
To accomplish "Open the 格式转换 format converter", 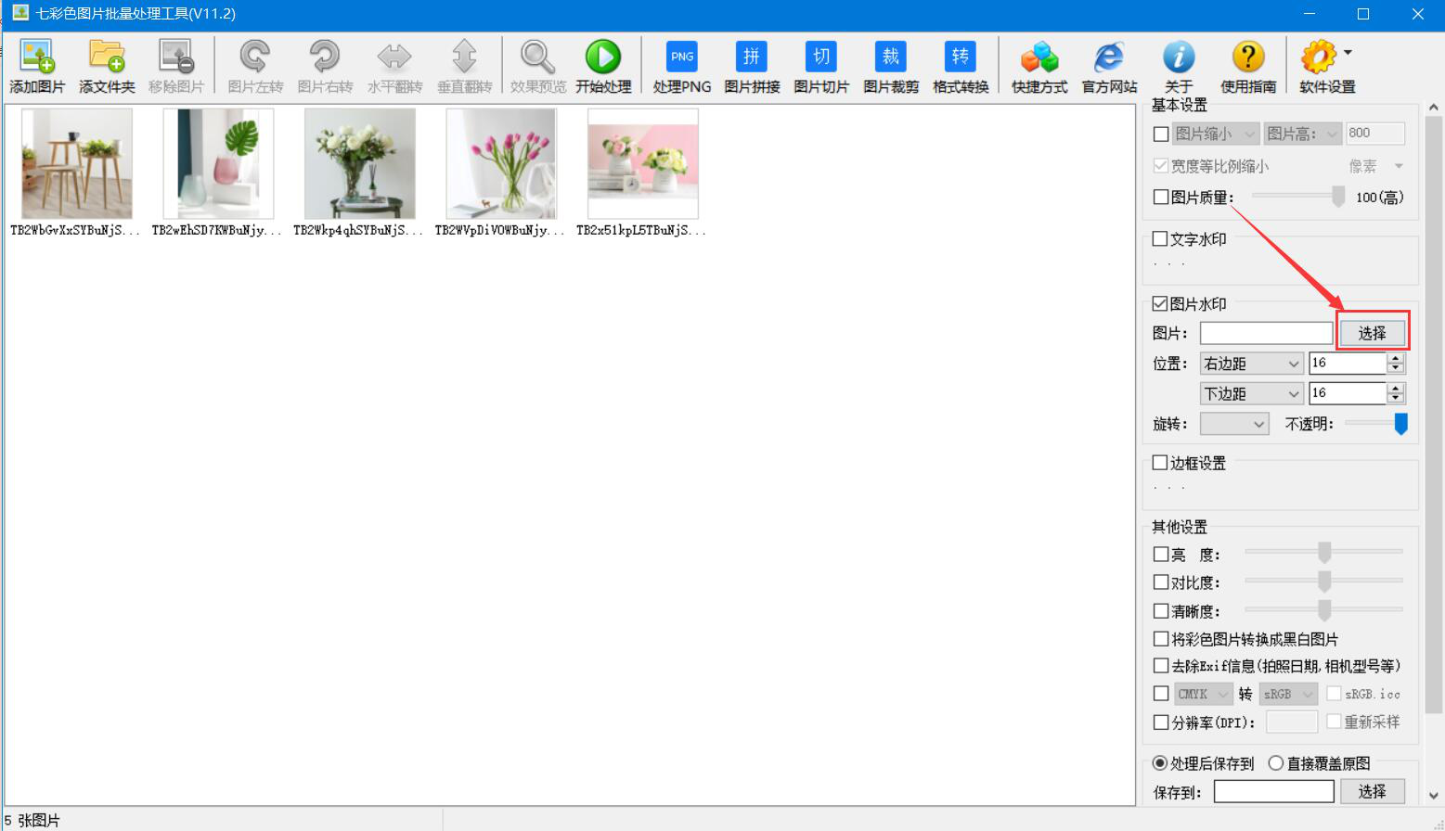I will (x=961, y=66).
